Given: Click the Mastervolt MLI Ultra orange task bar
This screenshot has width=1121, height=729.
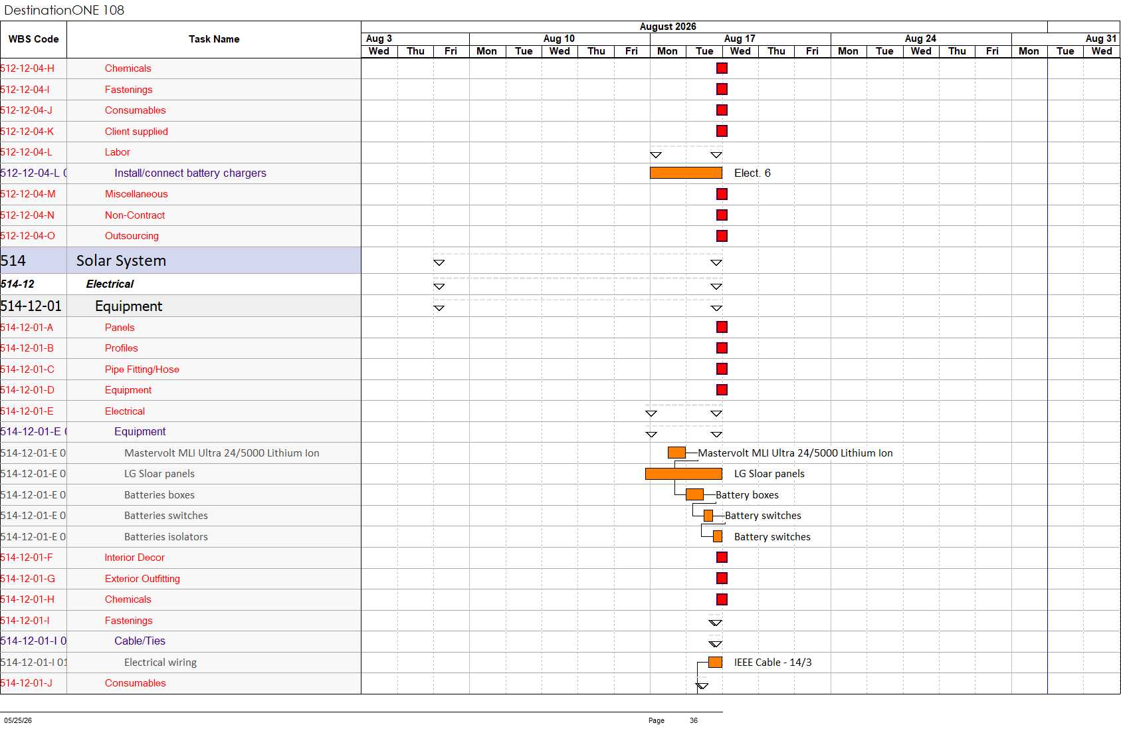Looking at the screenshot, I should point(676,453).
